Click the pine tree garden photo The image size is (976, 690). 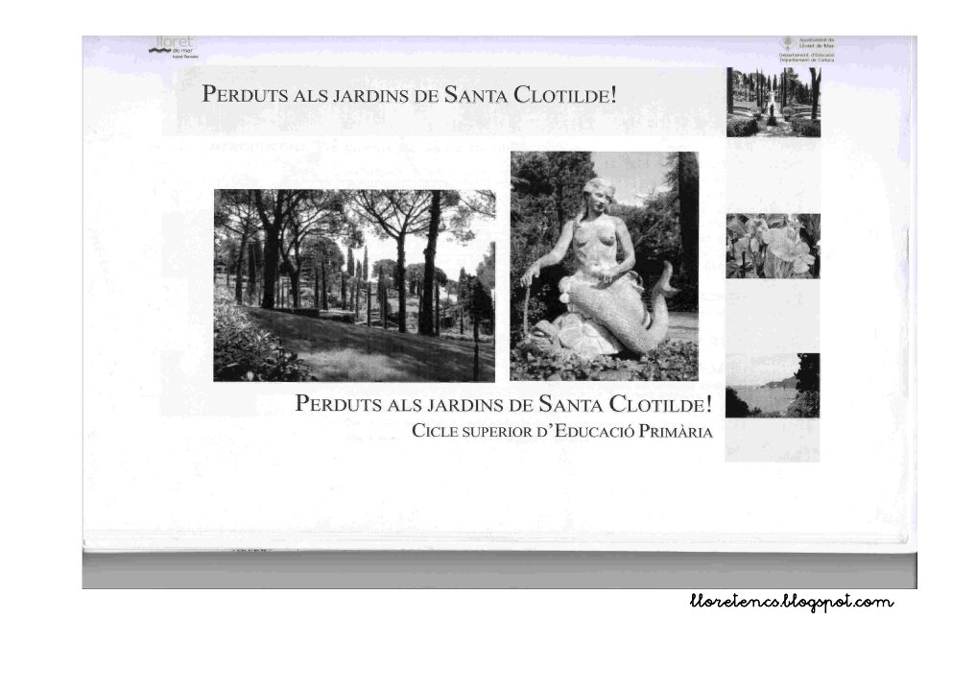click(354, 286)
